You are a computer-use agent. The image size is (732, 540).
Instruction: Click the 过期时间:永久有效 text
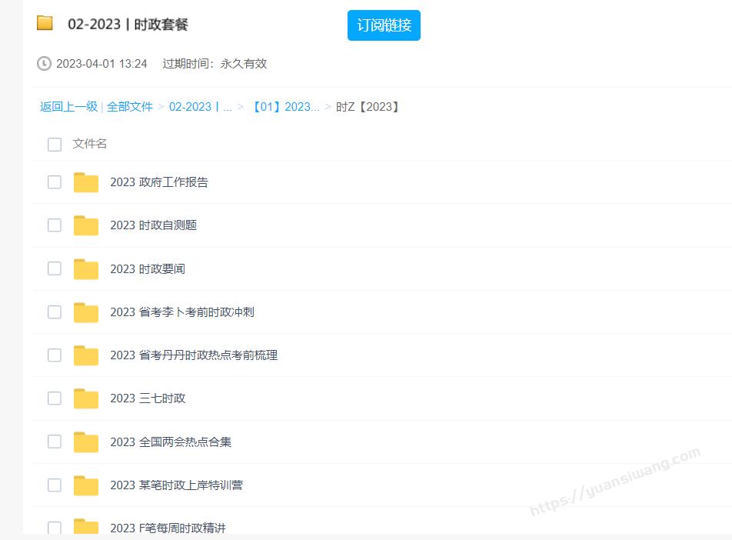point(215,64)
